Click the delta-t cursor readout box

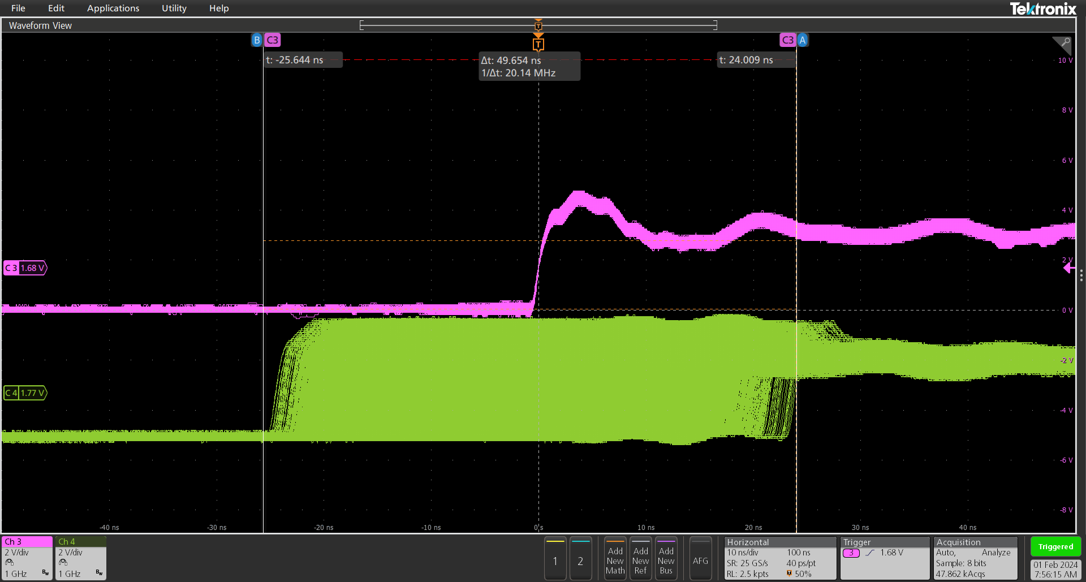(529, 67)
